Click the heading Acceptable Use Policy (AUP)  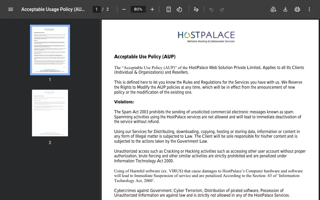(x=145, y=57)
